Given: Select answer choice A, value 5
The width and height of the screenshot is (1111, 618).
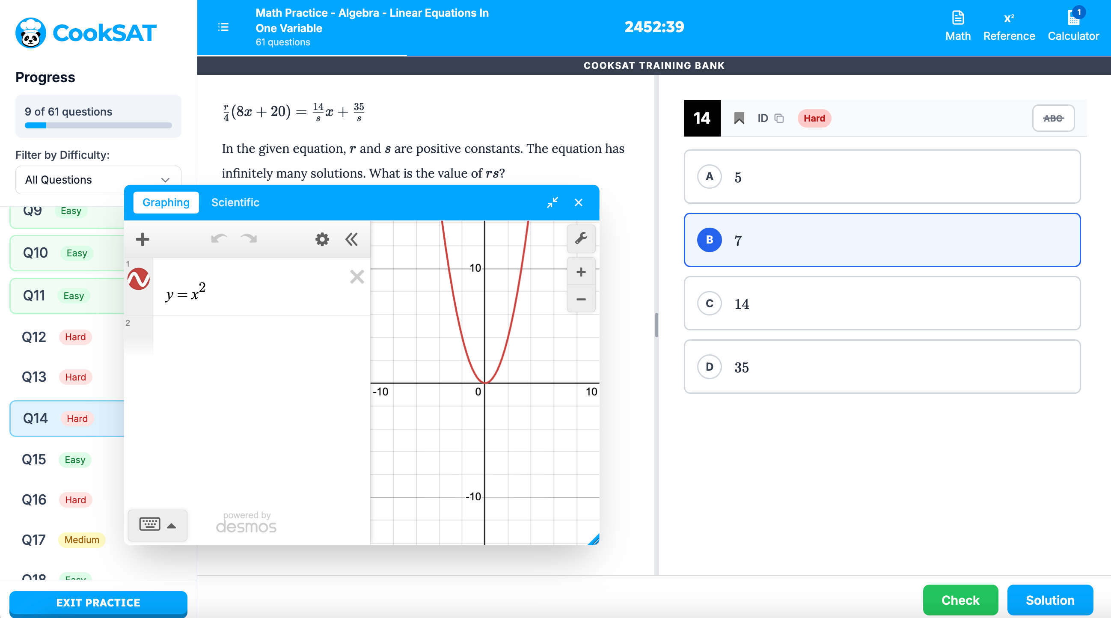Looking at the screenshot, I should point(882,177).
